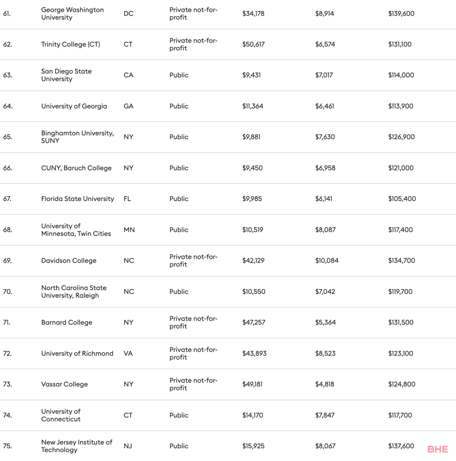The height and width of the screenshot is (461, 456).
Task: Select the $10,084 value in Davidson row
Action: [x=327, y=260]
